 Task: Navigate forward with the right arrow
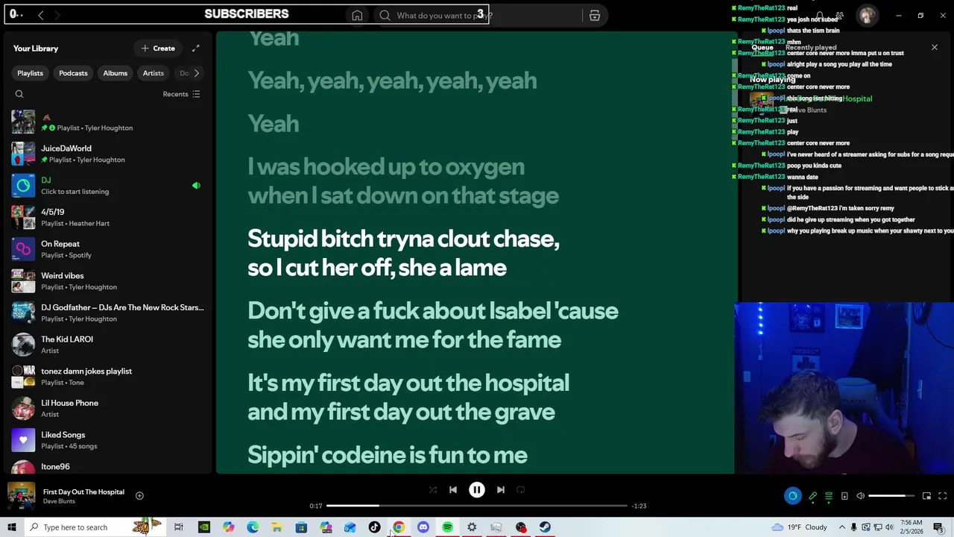57,15
